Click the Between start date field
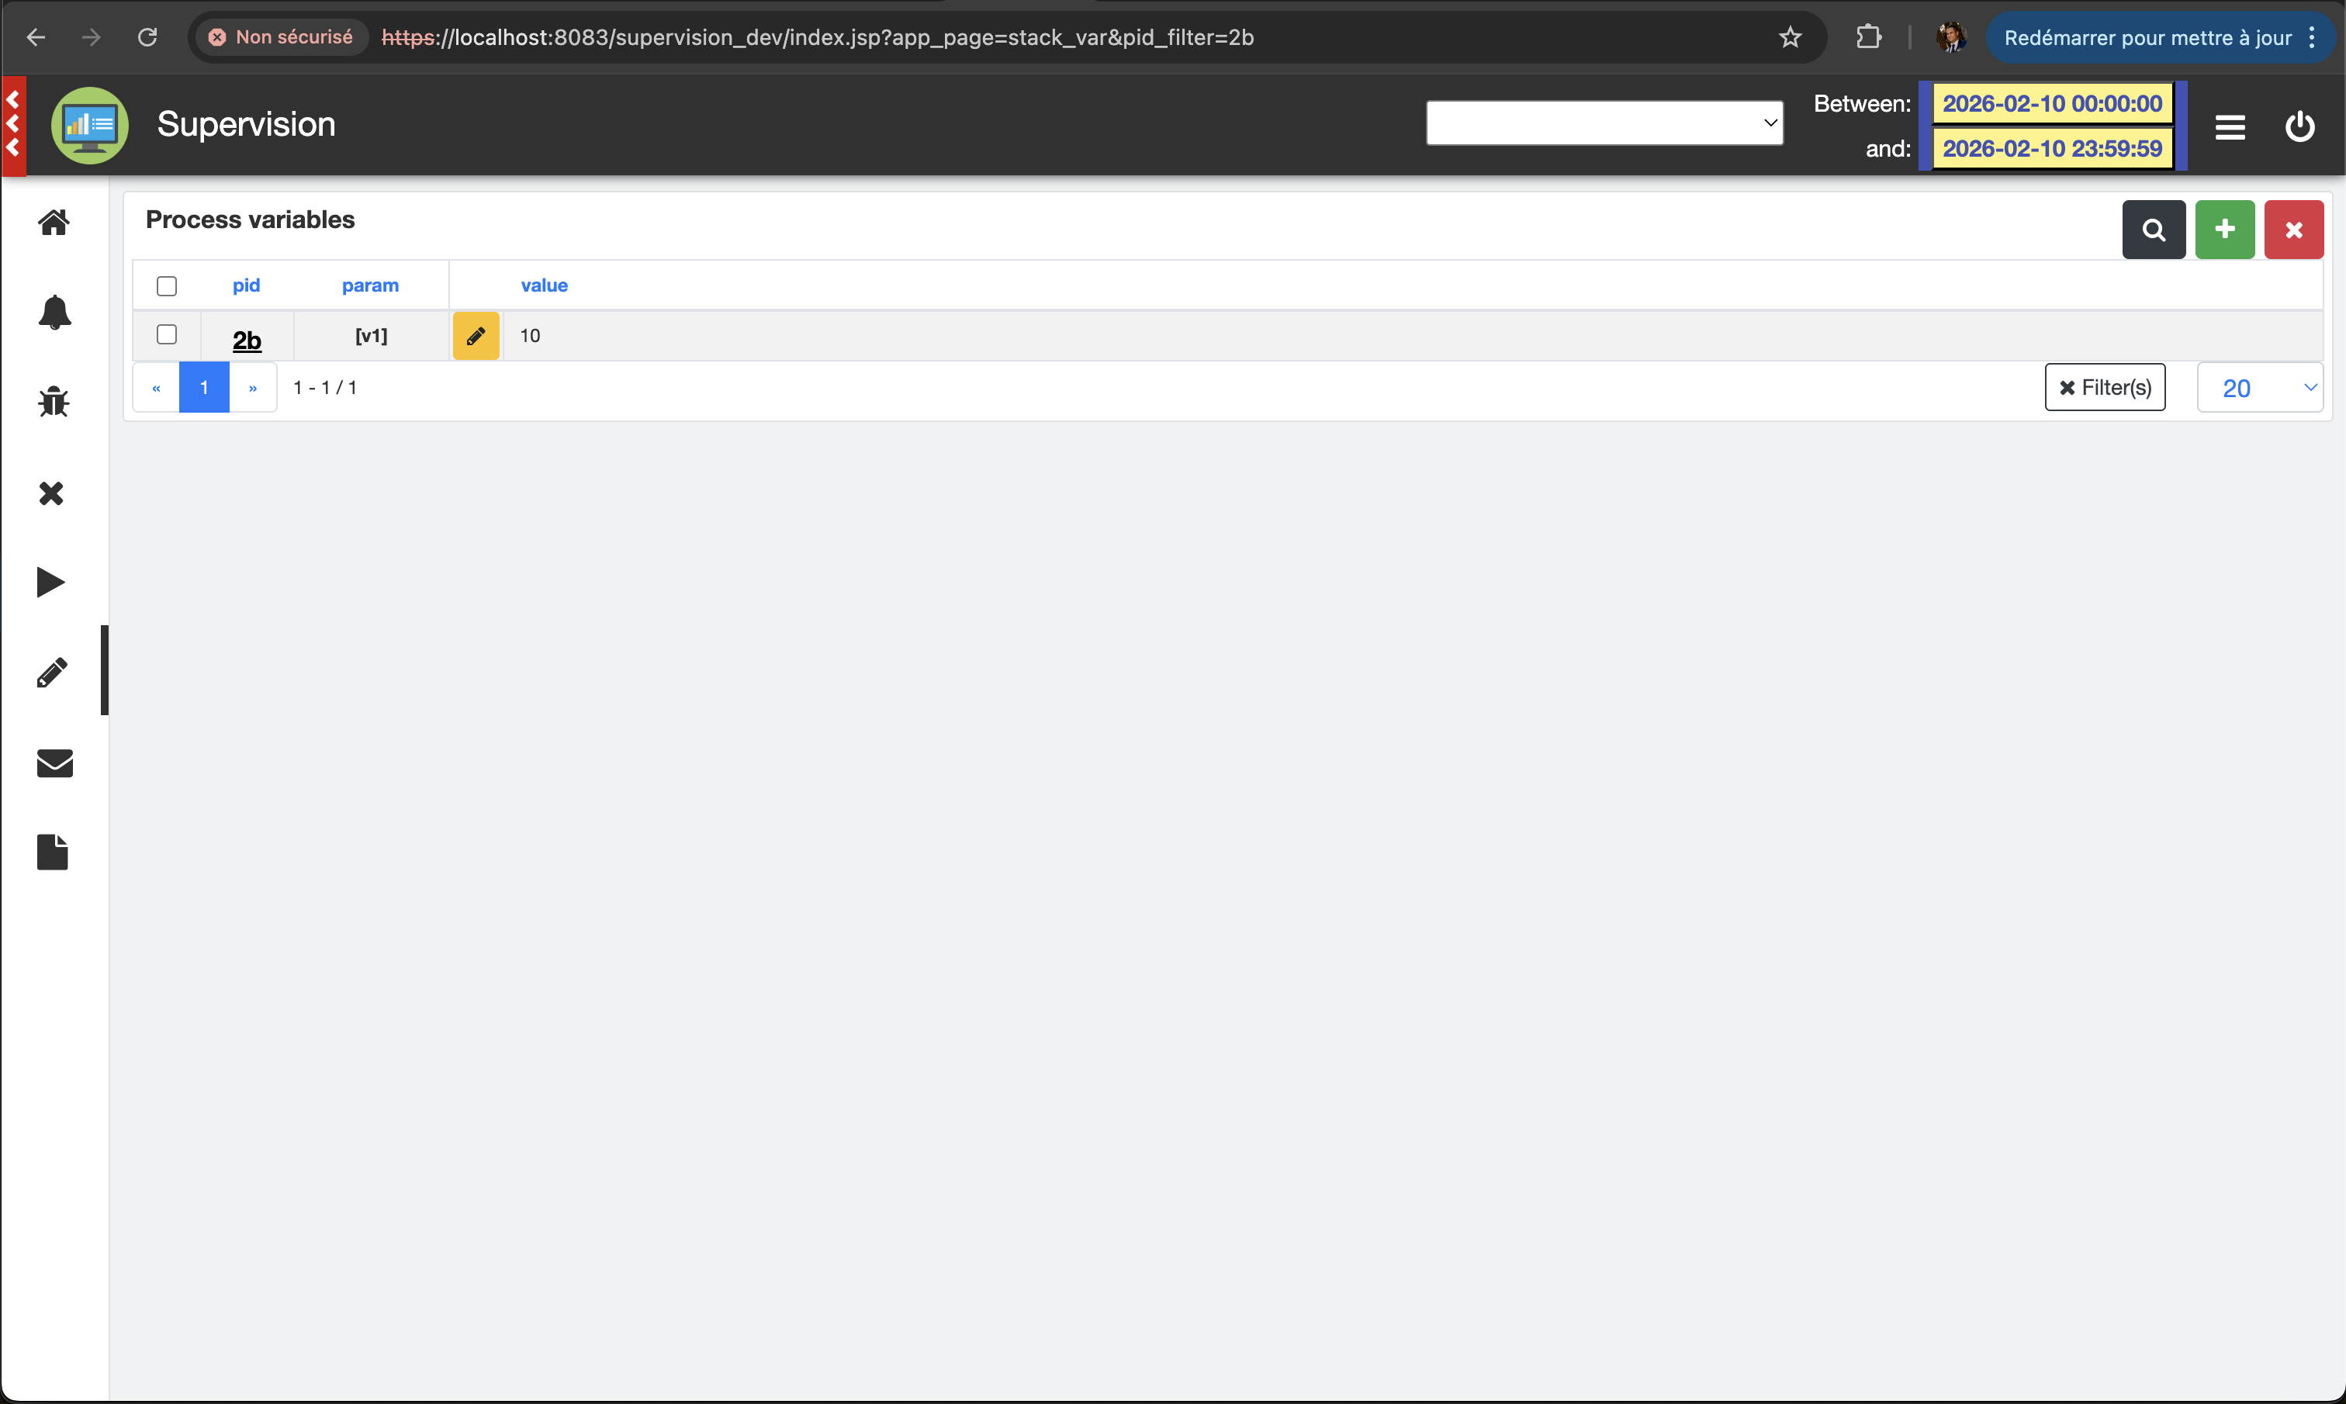The height and width of the screenshot is (1404, 2346). coord(2051,104)
